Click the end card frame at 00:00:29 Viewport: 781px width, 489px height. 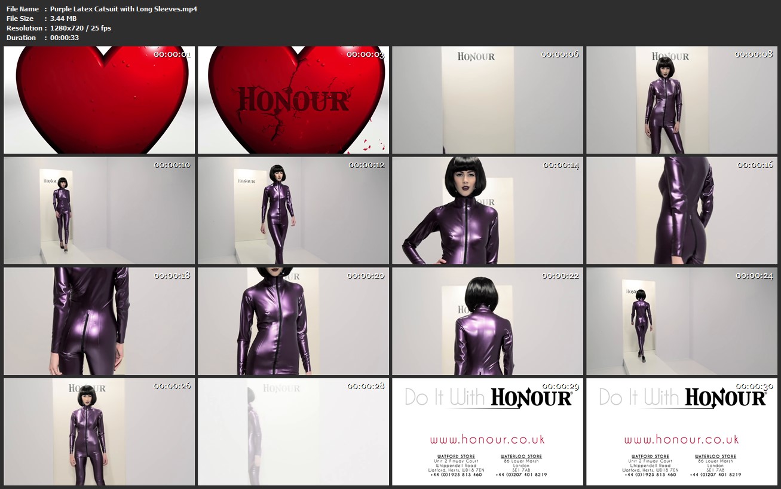(x=488, y=432)
